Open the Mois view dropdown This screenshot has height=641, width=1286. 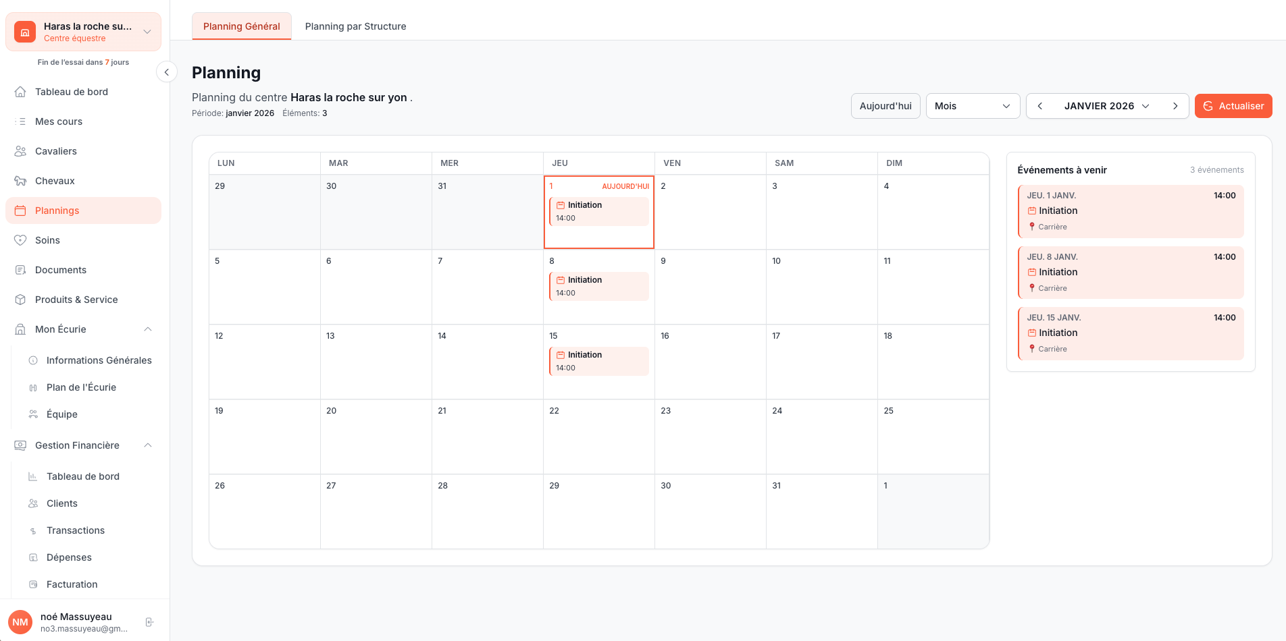(972, 106)
